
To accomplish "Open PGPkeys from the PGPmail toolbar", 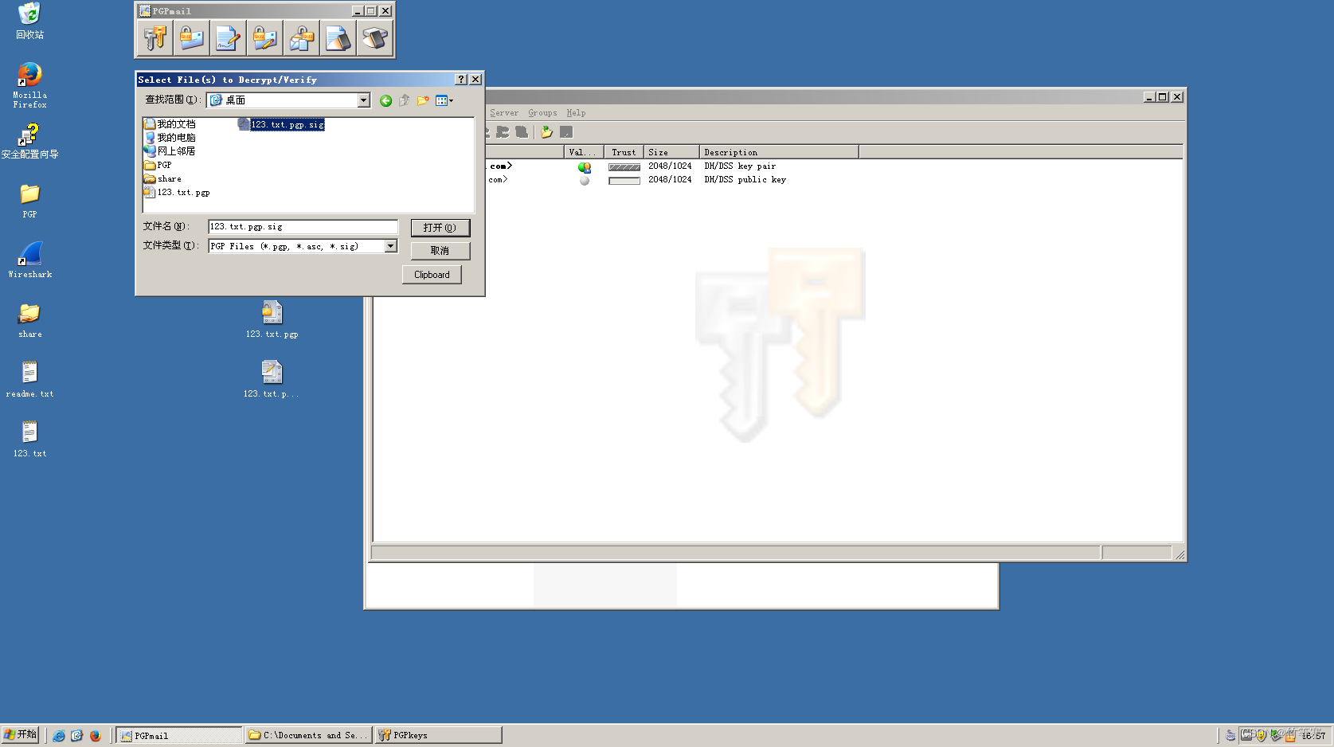I will tap(155, 37).
